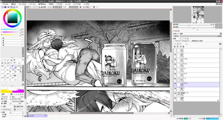Screen dimensions: 223x120
Task: Hide the bottom 背景 layer eye
Action: tap(175, 98)
